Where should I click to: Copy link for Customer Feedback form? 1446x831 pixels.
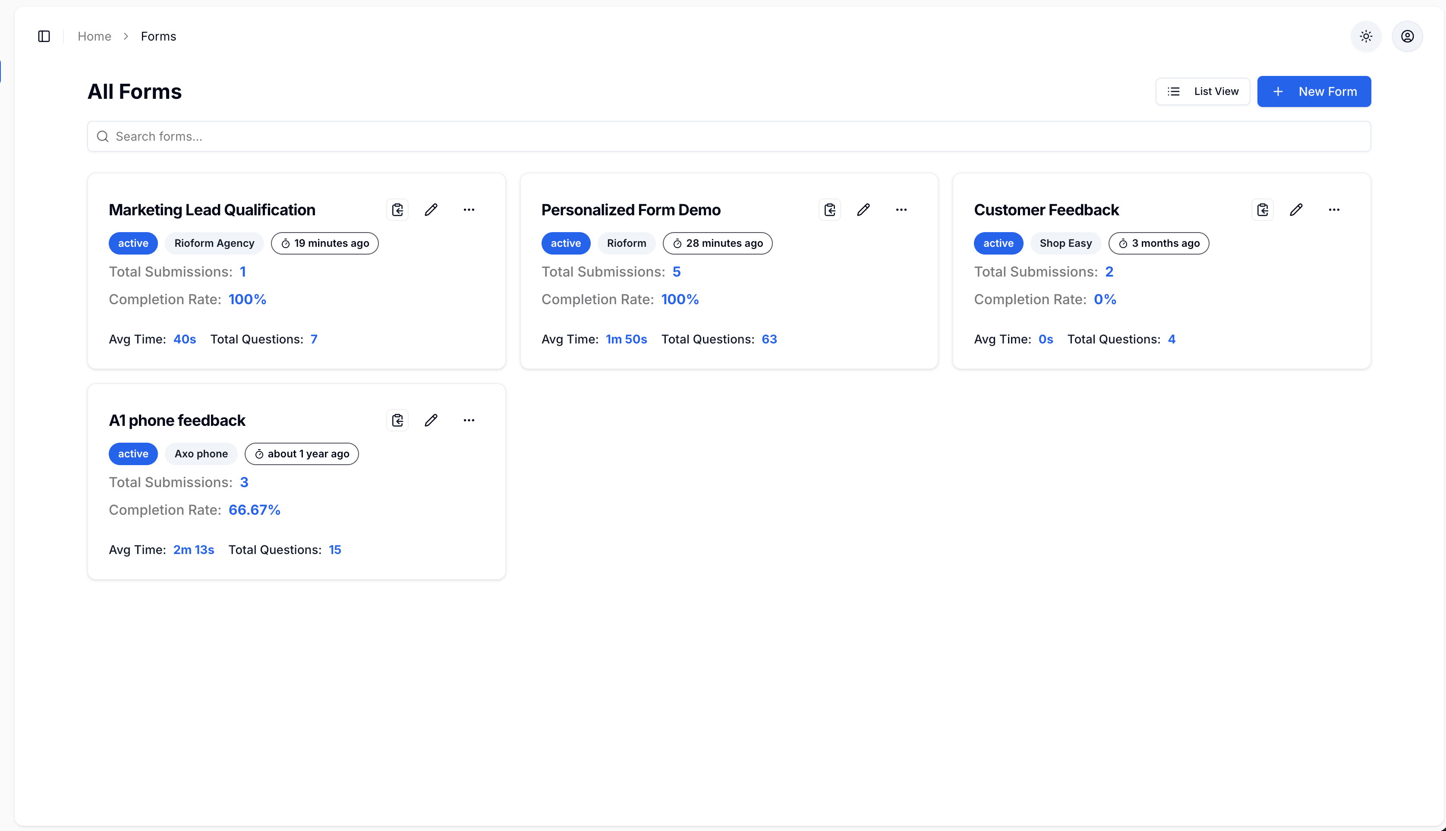[1262, 209]
